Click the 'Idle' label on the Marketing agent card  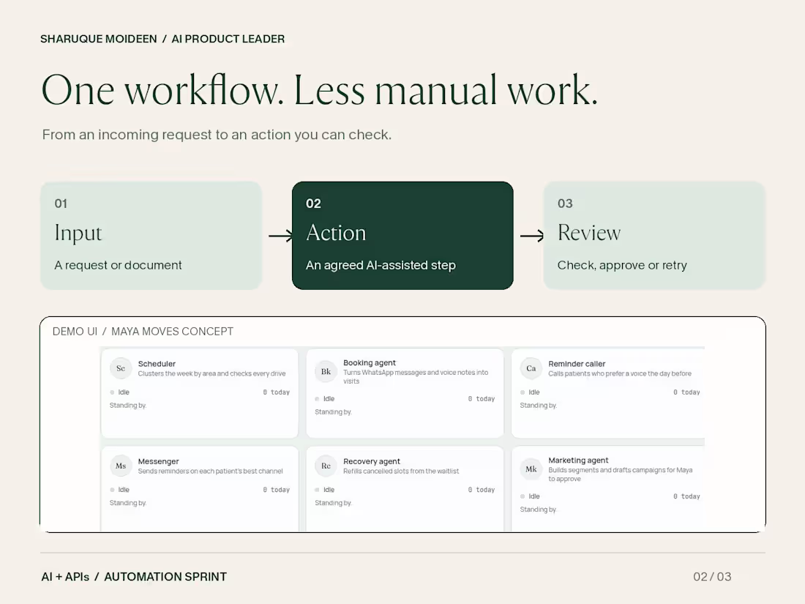point(534,496)
